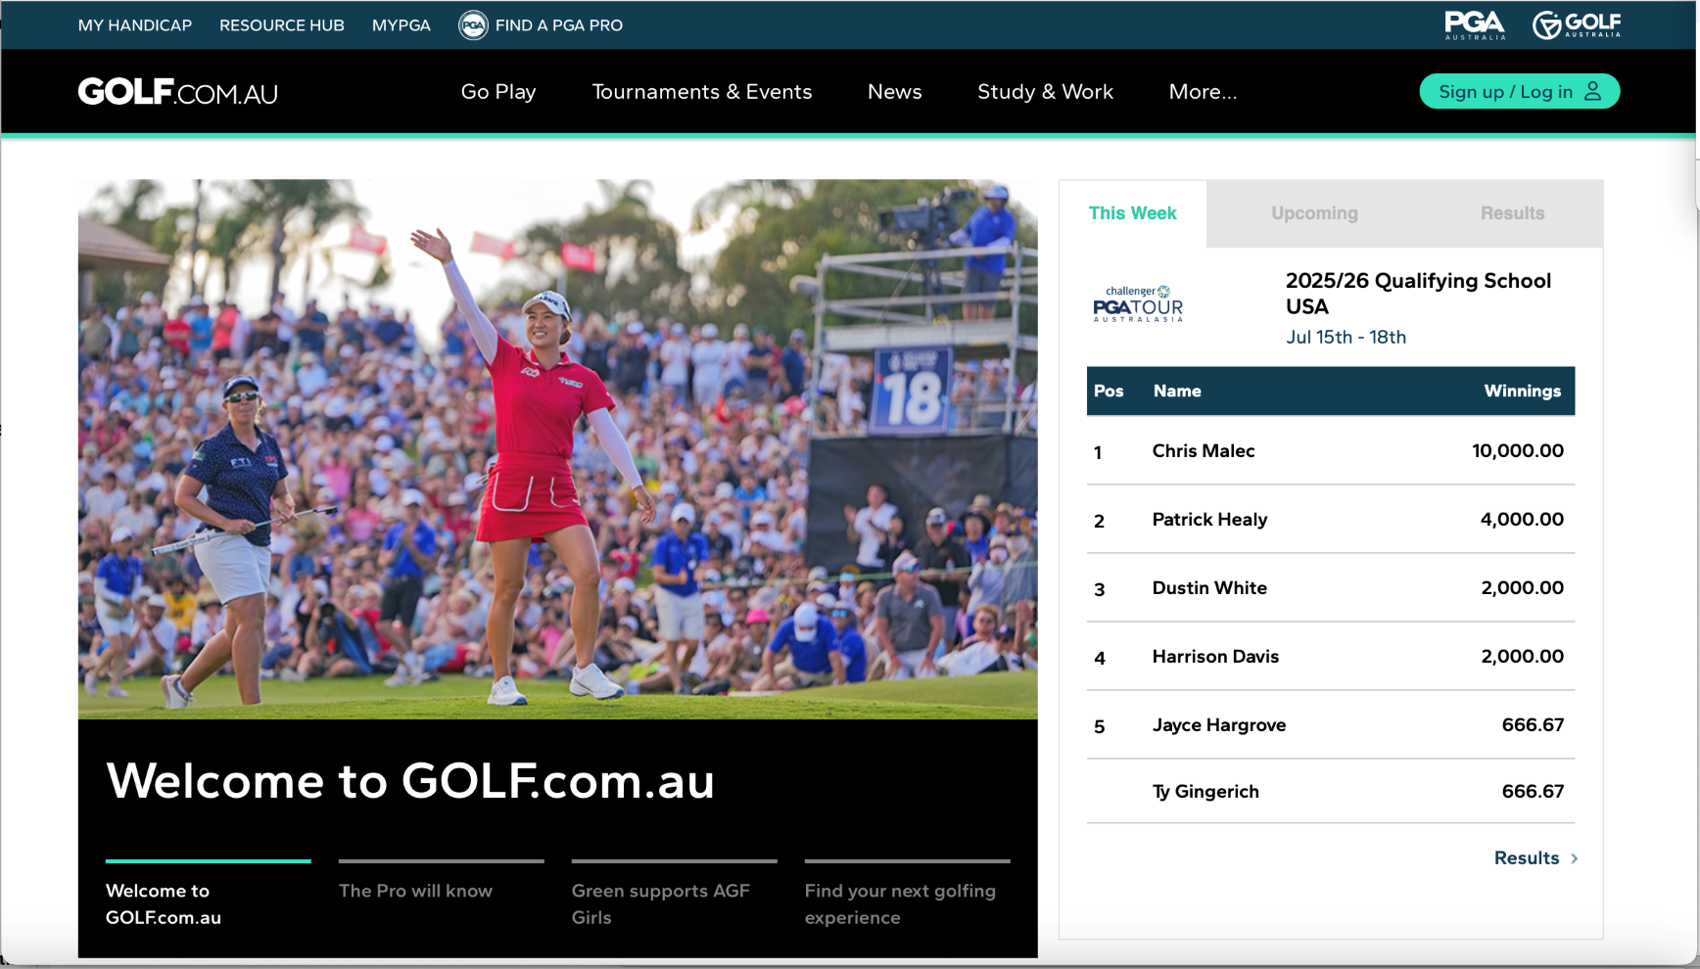Click the green carousel progress bar
Viewport: 1700px width, 969px height.
(x=207, y=861)
